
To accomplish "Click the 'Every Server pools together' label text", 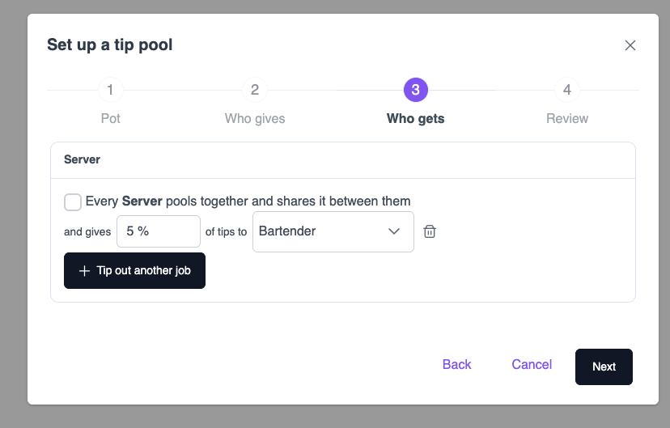I will click(x=248, y=201).
